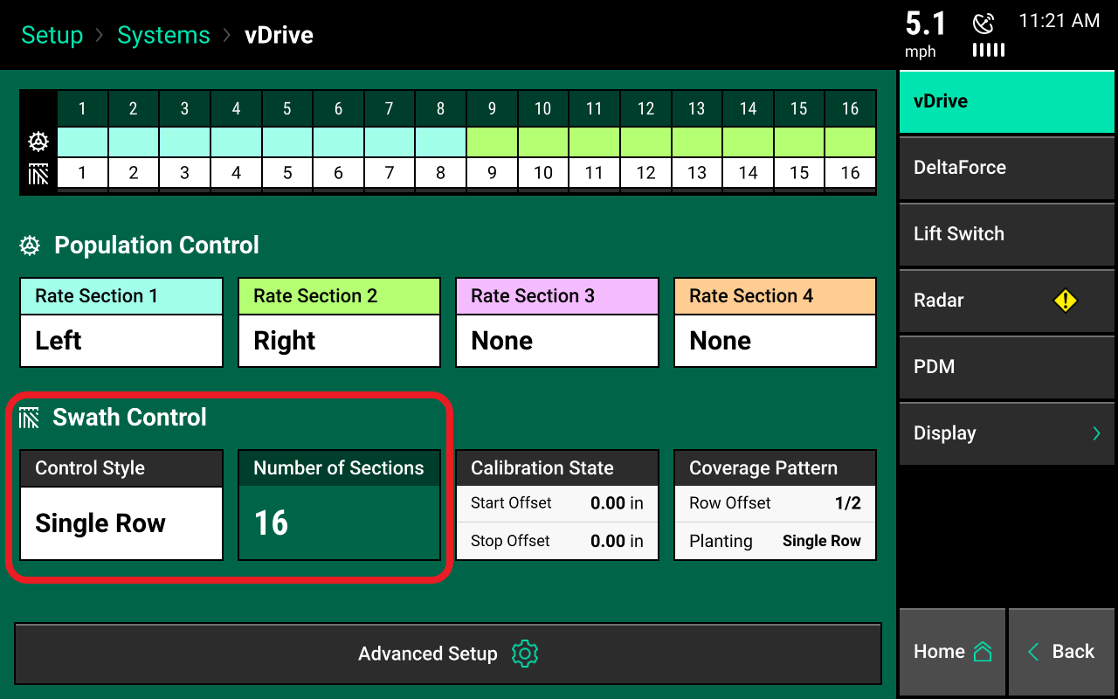This screenshot has width=1118, height=699.
Task: Click the green rate cell under row 16
Action: click(851, 142)
